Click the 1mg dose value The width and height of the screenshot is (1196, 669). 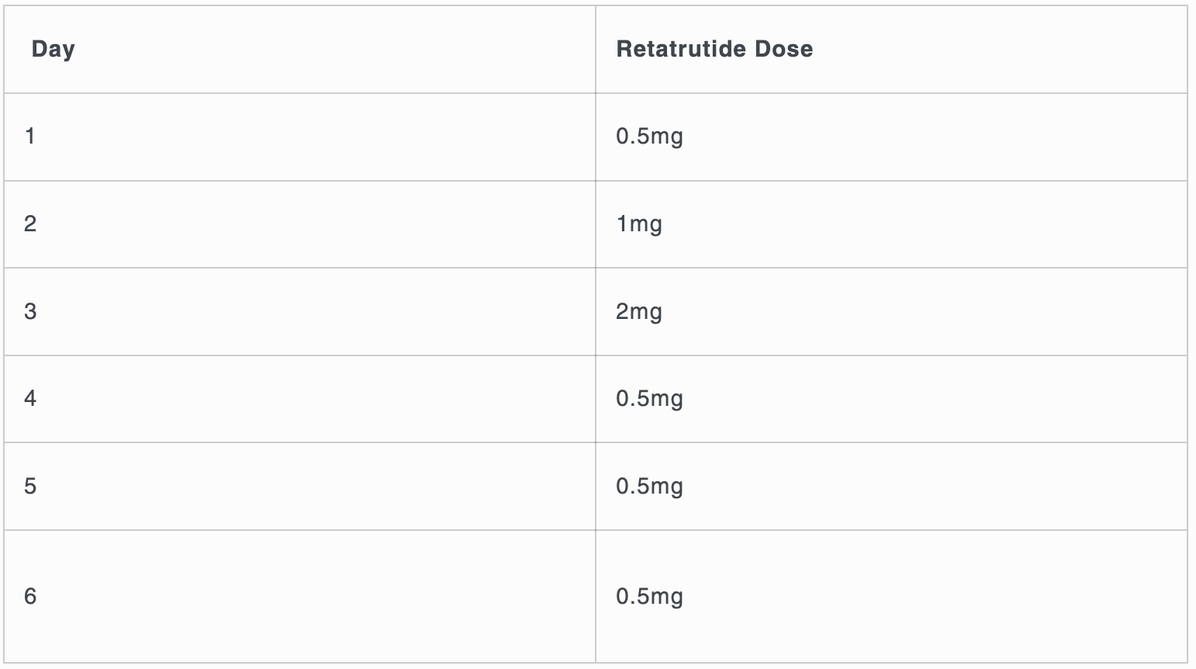(x=639, y=225)
